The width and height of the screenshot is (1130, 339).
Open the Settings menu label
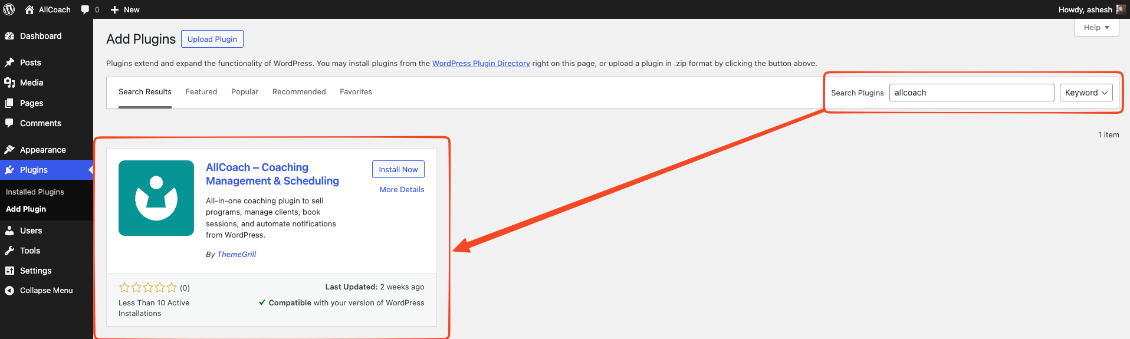point(36,271)
